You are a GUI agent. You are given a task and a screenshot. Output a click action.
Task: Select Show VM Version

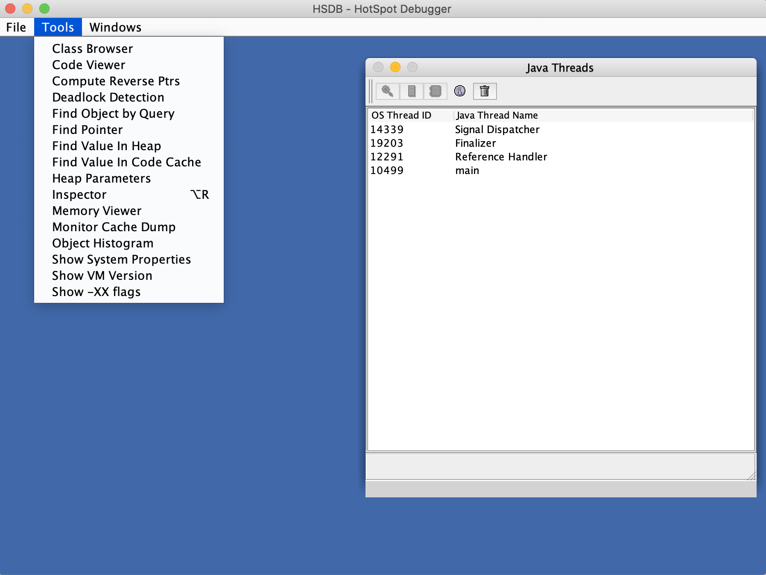click(x=129, y=276)
